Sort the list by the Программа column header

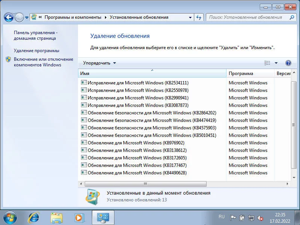tap(250, 73)
